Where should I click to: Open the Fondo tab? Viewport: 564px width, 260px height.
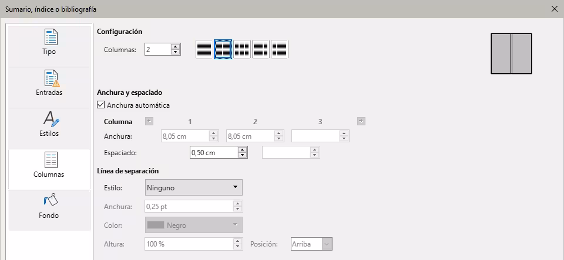(49, 207)
